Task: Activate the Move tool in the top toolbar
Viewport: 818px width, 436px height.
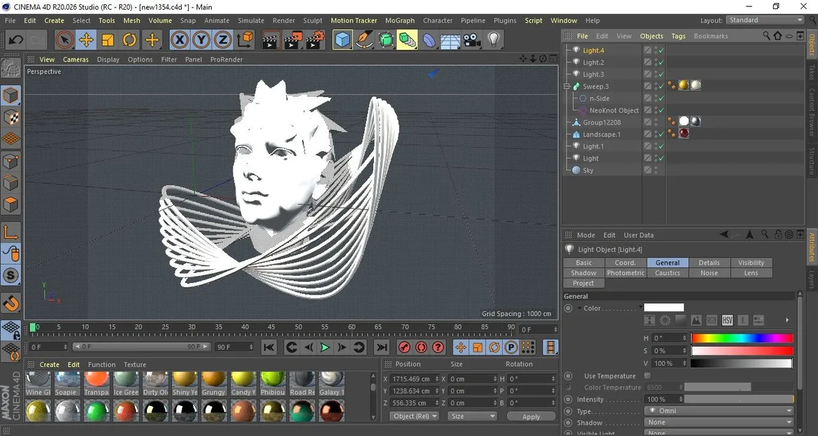Action: click(86, 40)
